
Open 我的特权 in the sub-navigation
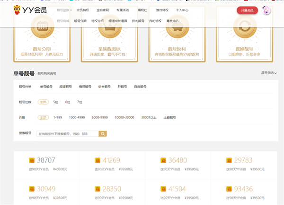pos(155,21)
